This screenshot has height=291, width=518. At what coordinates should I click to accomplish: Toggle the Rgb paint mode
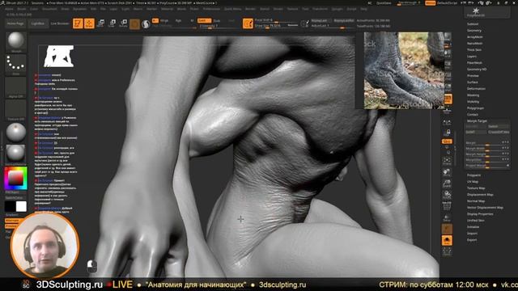pyautogui.click(x=178, y=20)
